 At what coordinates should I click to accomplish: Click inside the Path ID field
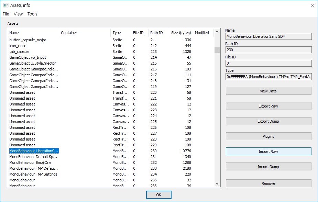[x=268, y=49]
